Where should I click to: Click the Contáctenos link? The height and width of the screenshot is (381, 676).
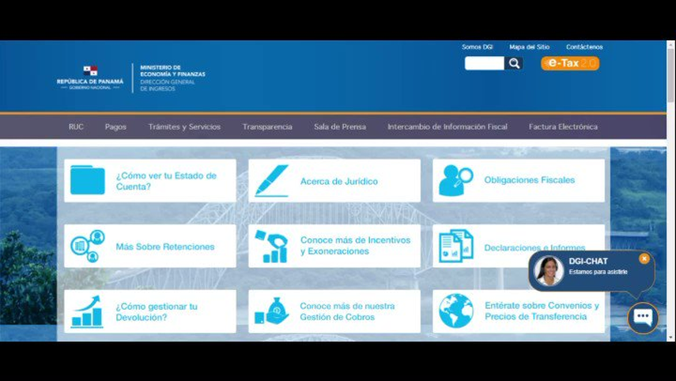[584, 47]
